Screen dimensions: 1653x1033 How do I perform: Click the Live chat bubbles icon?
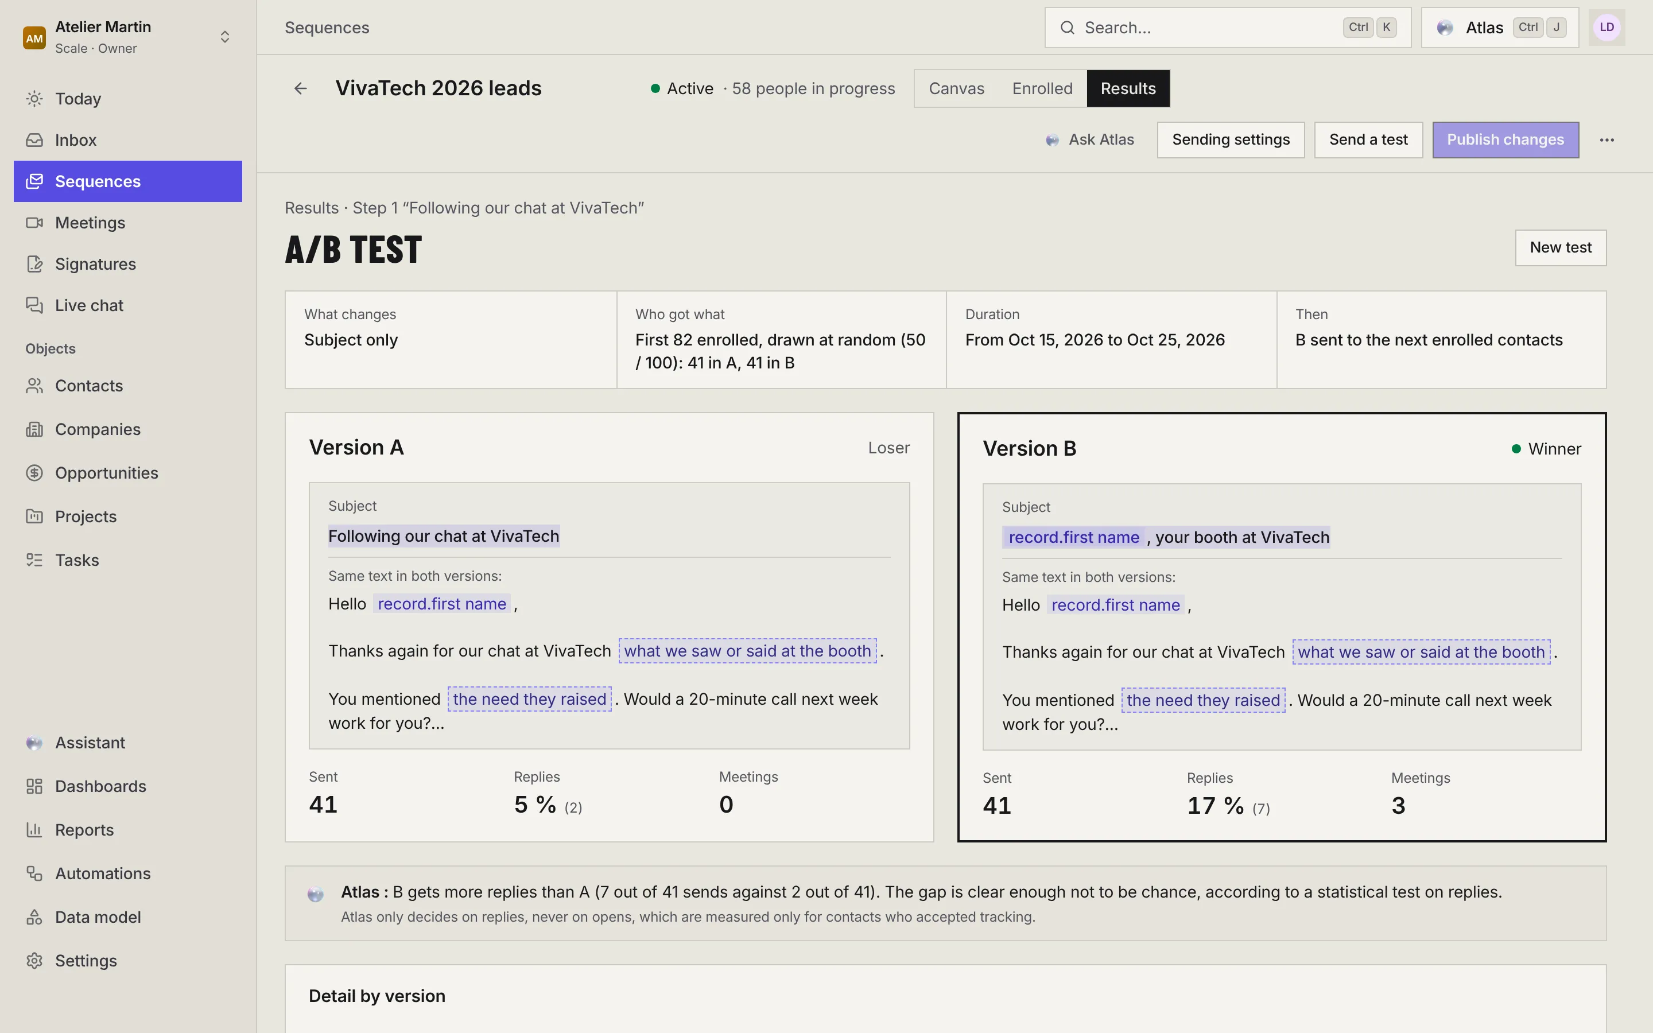click(34, 305)
